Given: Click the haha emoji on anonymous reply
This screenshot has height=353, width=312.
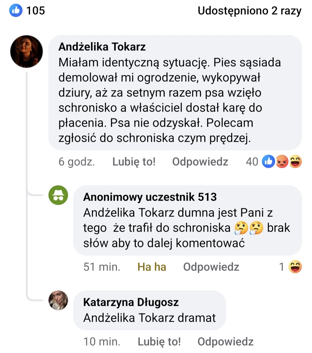Looking at the screenshot, I should coord(295,267).
